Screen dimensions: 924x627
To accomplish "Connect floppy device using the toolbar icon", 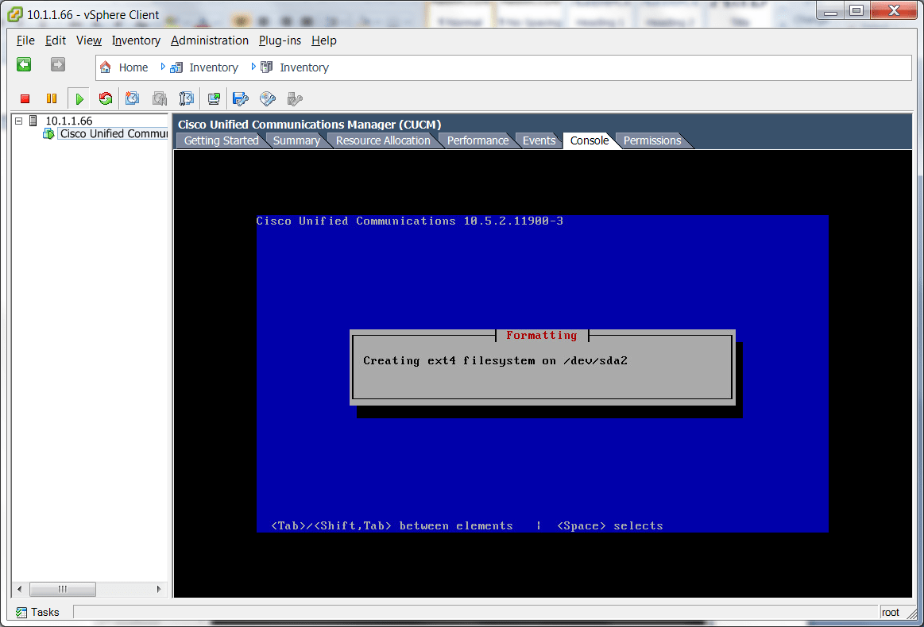I will [241, 98].
